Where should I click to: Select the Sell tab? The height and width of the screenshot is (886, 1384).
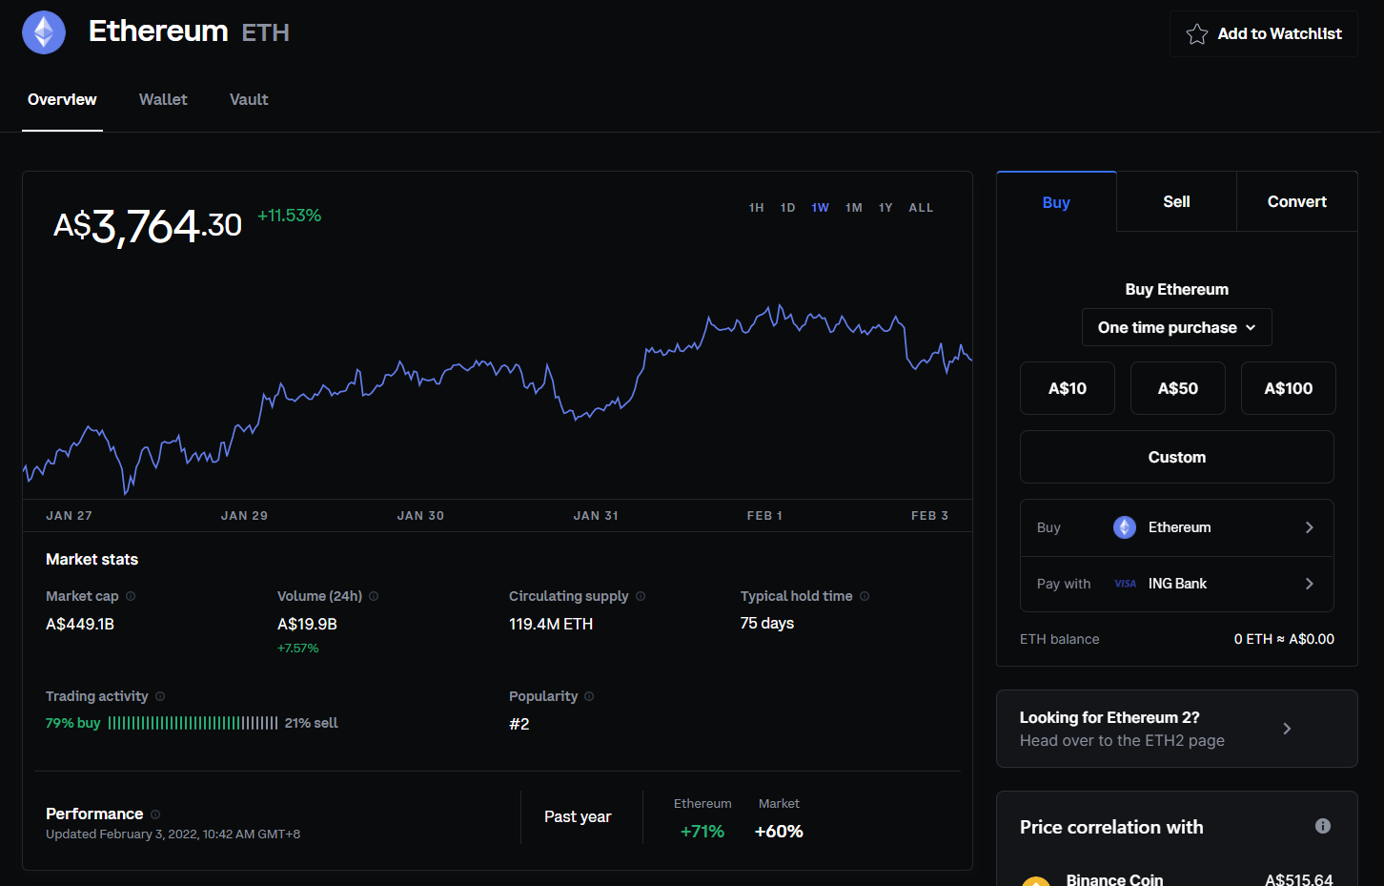[x=1176, y=202]
